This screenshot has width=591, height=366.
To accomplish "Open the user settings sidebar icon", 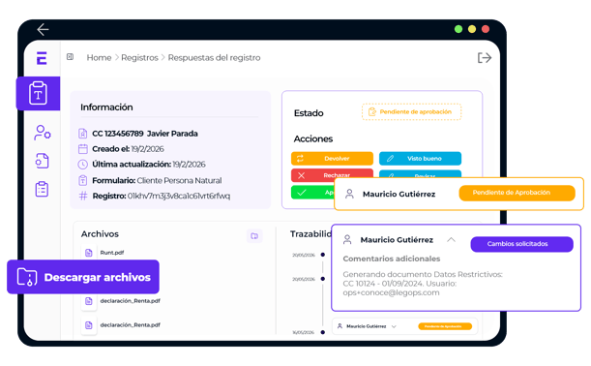I will point(43,133).
